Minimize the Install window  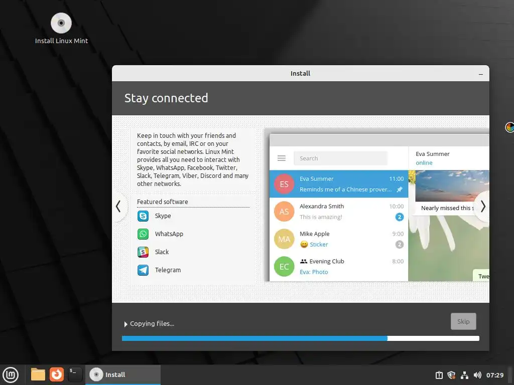pyautogui.click(x=480, y=74)
